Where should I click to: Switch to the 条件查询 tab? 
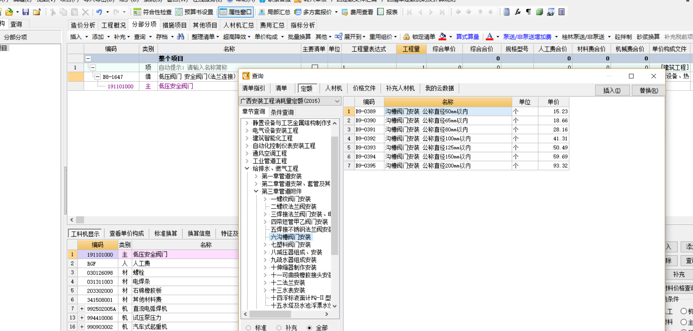(282, 112)
